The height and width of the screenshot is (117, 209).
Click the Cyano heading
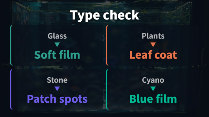pyautogui.click(x=153, y=80)
